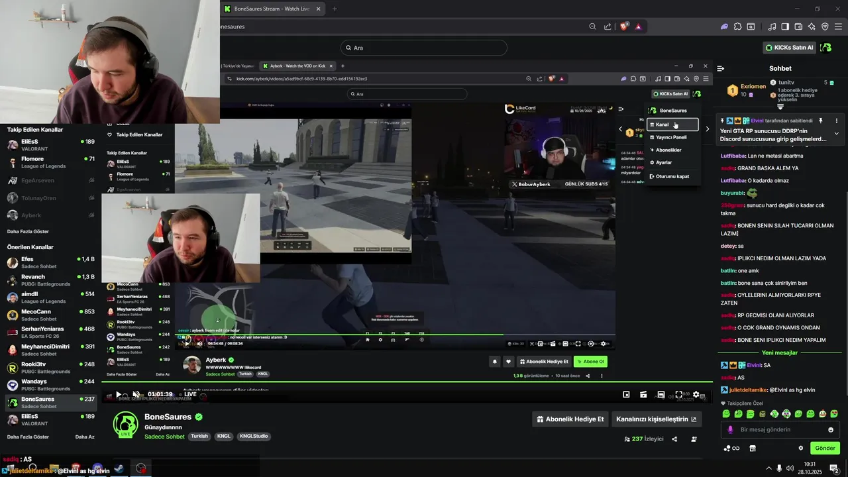Expand Daha Fazla Göster under followed channels

[28, 232]
